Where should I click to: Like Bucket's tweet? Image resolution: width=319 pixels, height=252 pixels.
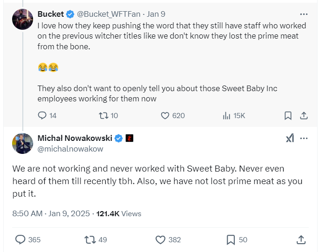[x=164, y=115]
